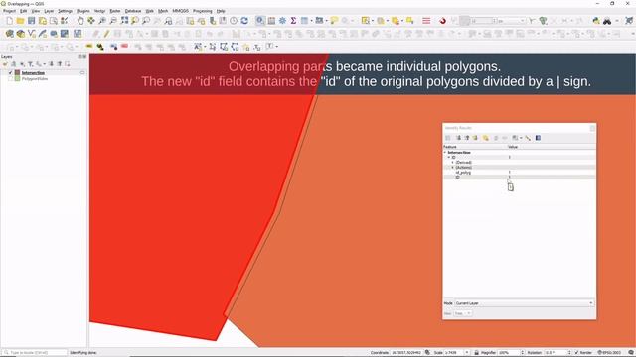636x357 pixels.
Task: Open the Layer menu
Action: click(49, 11)
